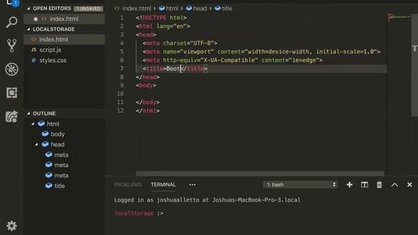Open the Explorer view in activity bar

coord(12,3)
